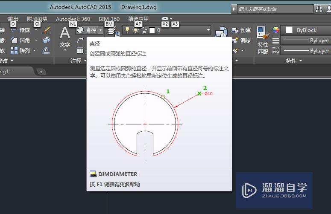The image size is (331, 214).
Task: Click the ByBlock white color swatch
Action: click(x=289, y=30)
